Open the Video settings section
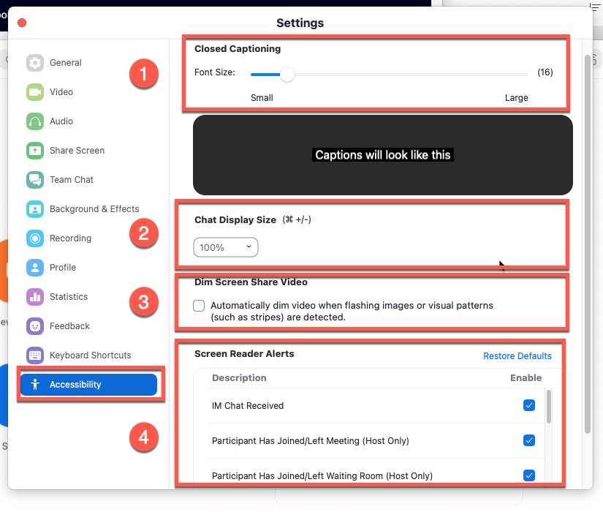This screenshot has height=512, width=603. click(x=61, y=91)
